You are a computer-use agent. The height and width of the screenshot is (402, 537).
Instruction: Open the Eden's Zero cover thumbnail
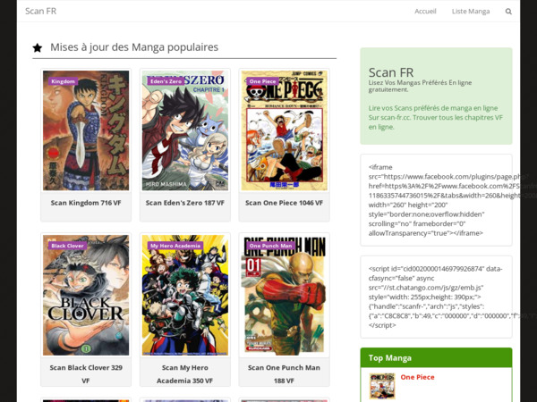click(x=185, y=130)
